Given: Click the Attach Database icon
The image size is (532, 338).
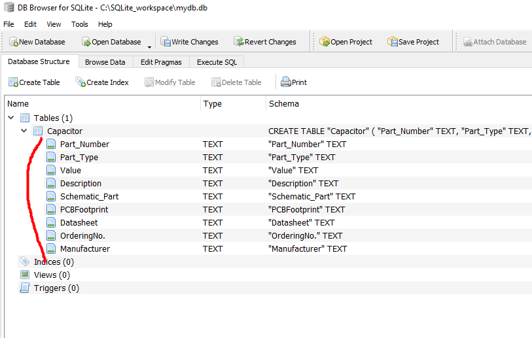Looking at the screenshot, I should tap(468, 42).
